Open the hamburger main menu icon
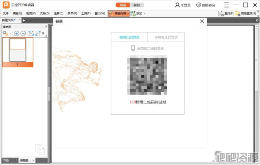 [227, 5]
